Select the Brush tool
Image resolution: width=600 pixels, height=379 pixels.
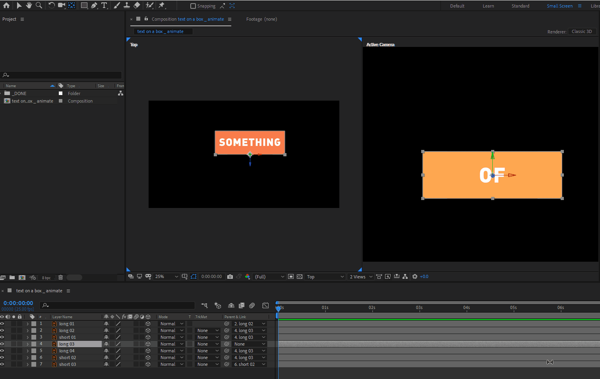tap(117, 6)
